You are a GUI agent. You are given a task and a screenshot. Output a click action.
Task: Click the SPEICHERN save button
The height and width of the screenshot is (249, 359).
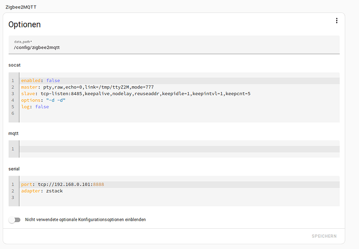[x=324, y=236]
